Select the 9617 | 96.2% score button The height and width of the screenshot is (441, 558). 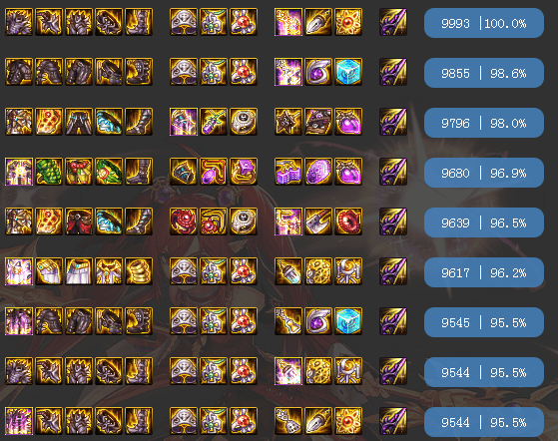[x=483, y=272]
